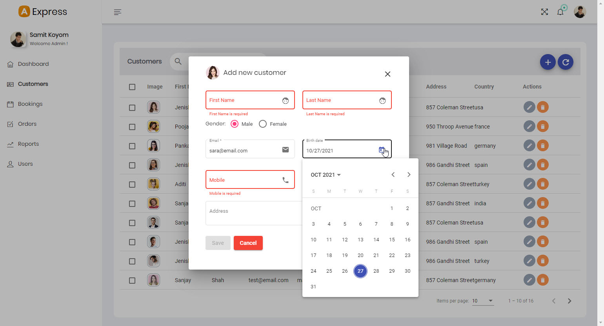
Task: Click the blue add customer plus button
Action: (x=548, y=62)
